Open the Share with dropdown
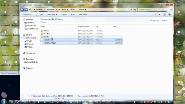This screenshot has height=104, width=185. [52, 14]
